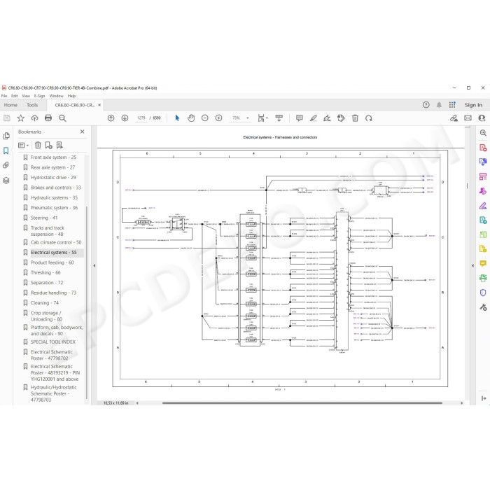Screen dimensions: 490x490
Task: Select the Highlight text pen tool
Action: click(x=313, y=118)
